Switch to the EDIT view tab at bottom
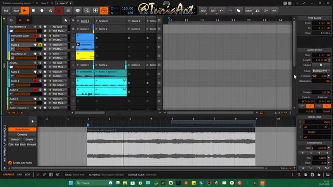Image resolution: width=333 pixels, height=187 pixels. pyautogui.click(x=28, y=175)
